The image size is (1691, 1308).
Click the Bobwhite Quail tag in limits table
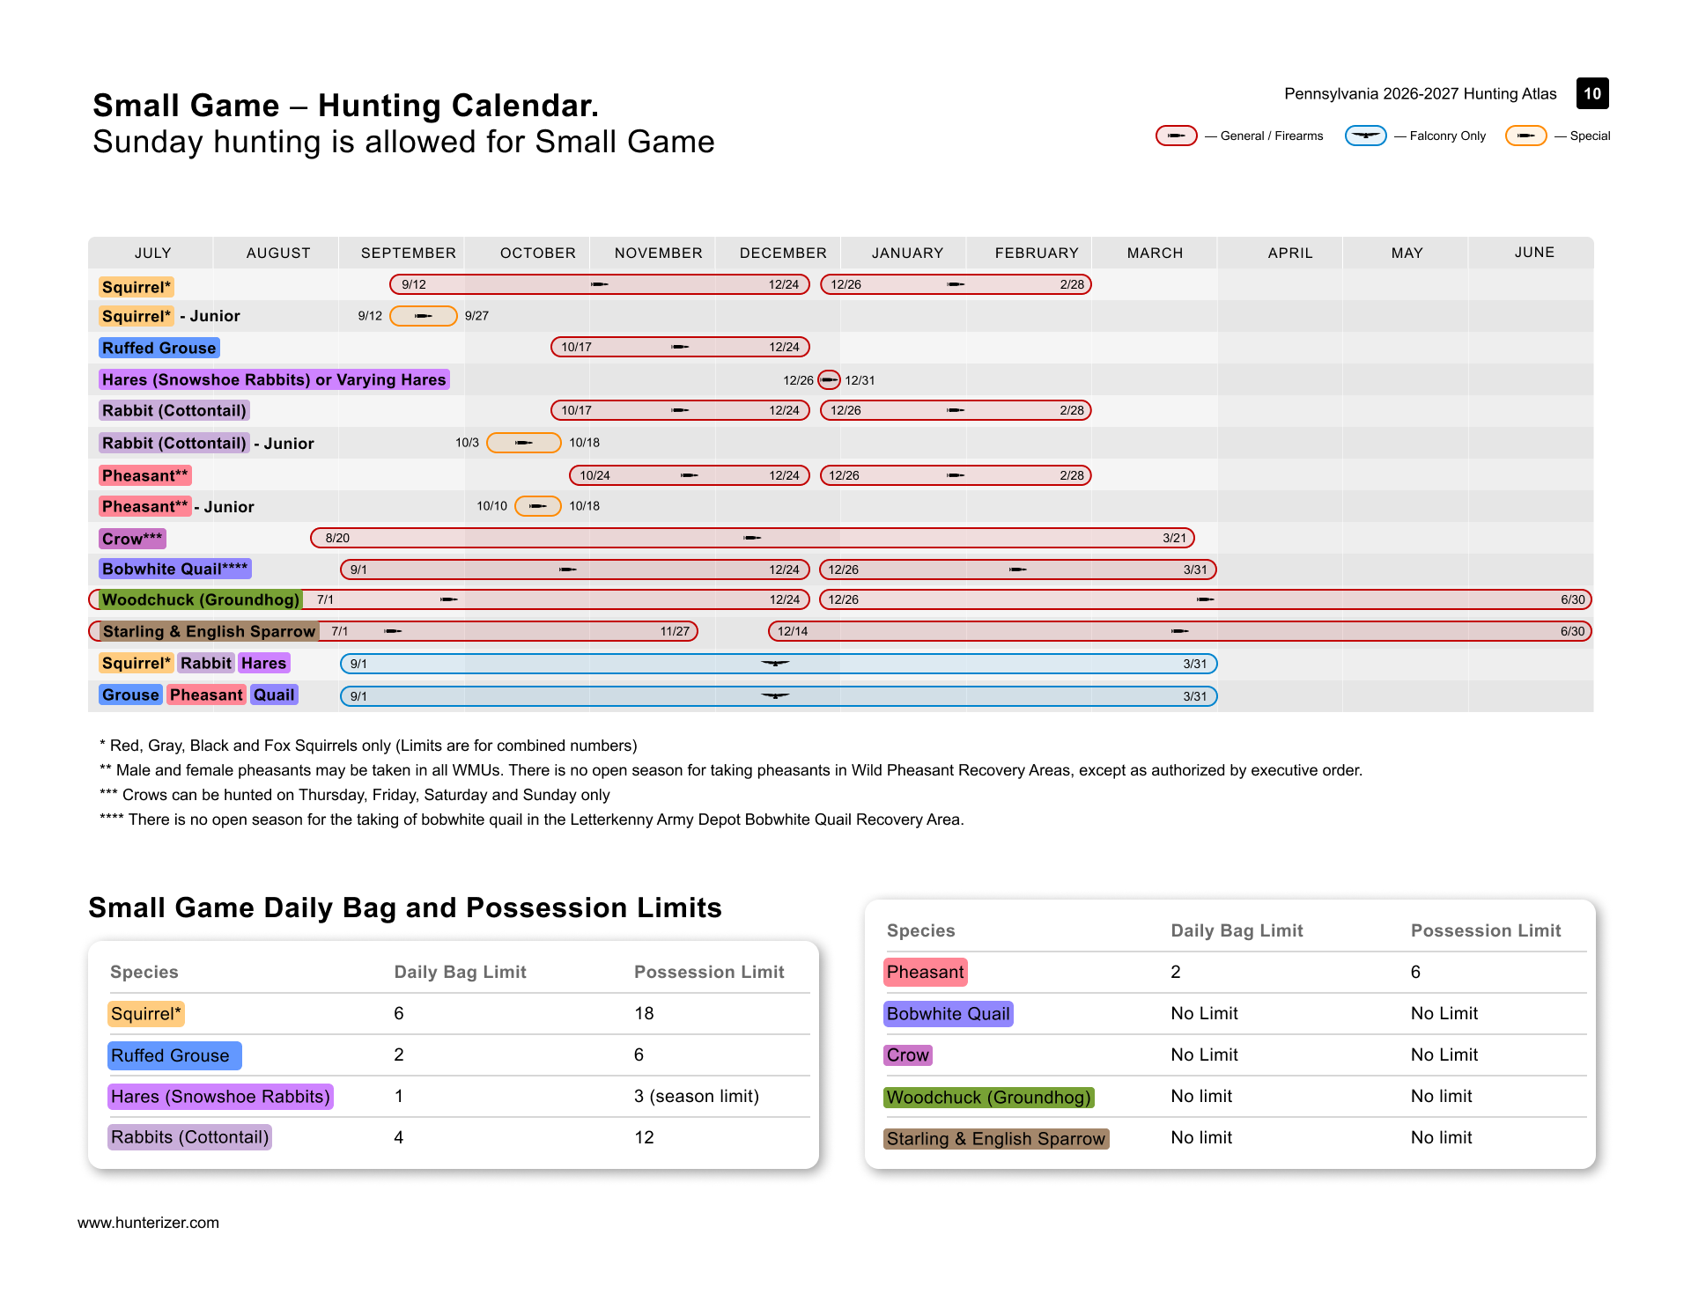click(x=948, y=1014)
